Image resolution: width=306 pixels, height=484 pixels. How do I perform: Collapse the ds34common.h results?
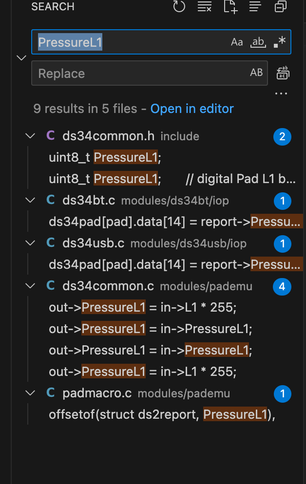30,136
